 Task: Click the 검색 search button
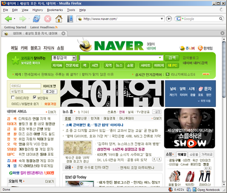[172, 58]
